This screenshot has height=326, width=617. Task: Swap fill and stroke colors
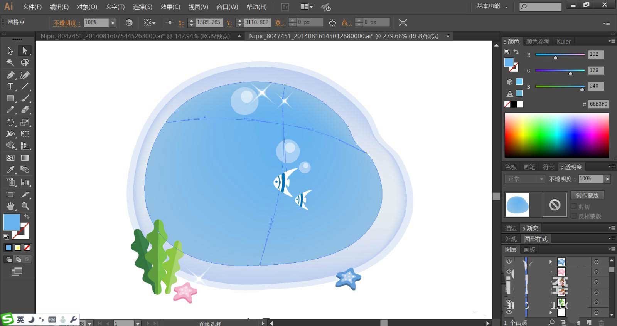pos(27,217)
